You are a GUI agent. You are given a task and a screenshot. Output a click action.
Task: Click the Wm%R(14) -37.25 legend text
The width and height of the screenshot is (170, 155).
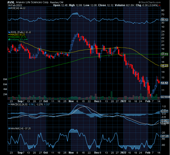21,129
